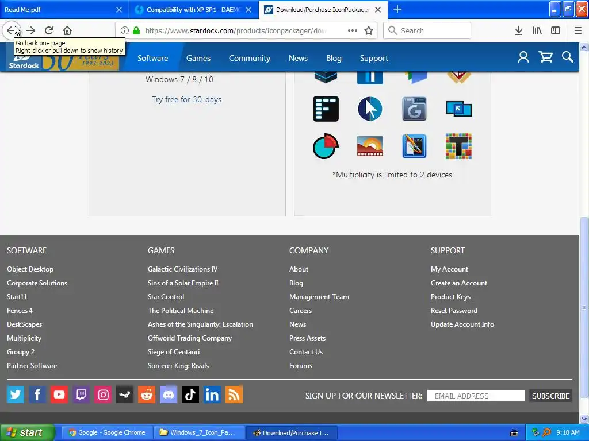The height and width of the screenshot is (441, 589).
Task: Open Stardock Steam page
Action: click(125, 394)
